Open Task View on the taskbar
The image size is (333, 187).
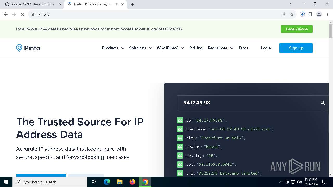pyautogui.click(x=94, y=182)
